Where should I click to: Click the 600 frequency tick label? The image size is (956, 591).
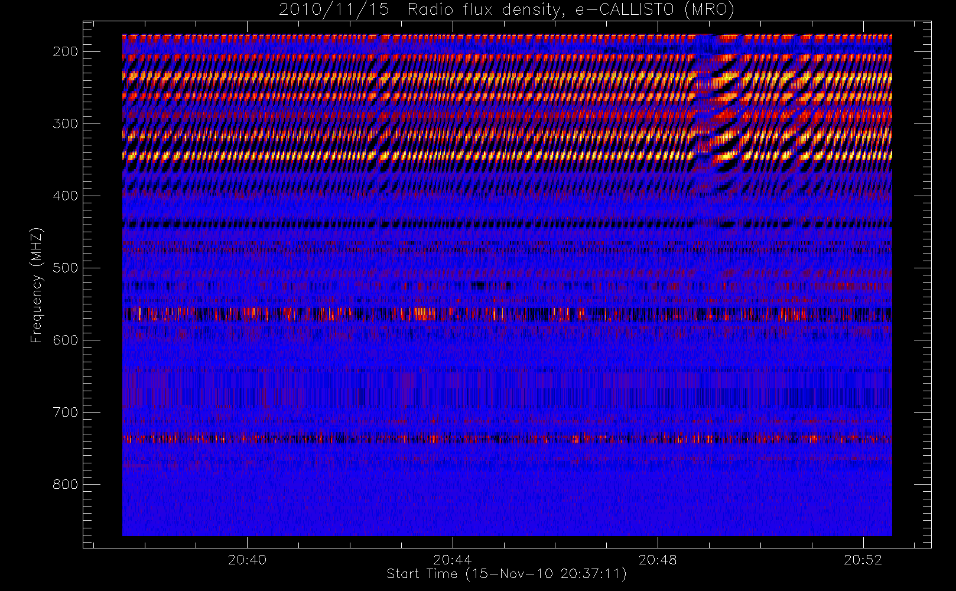[x=66, y=340]
